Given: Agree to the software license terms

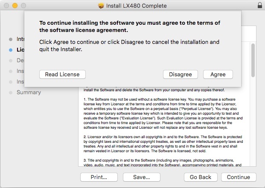Looking at the screenshot, I should coord(218,74).
